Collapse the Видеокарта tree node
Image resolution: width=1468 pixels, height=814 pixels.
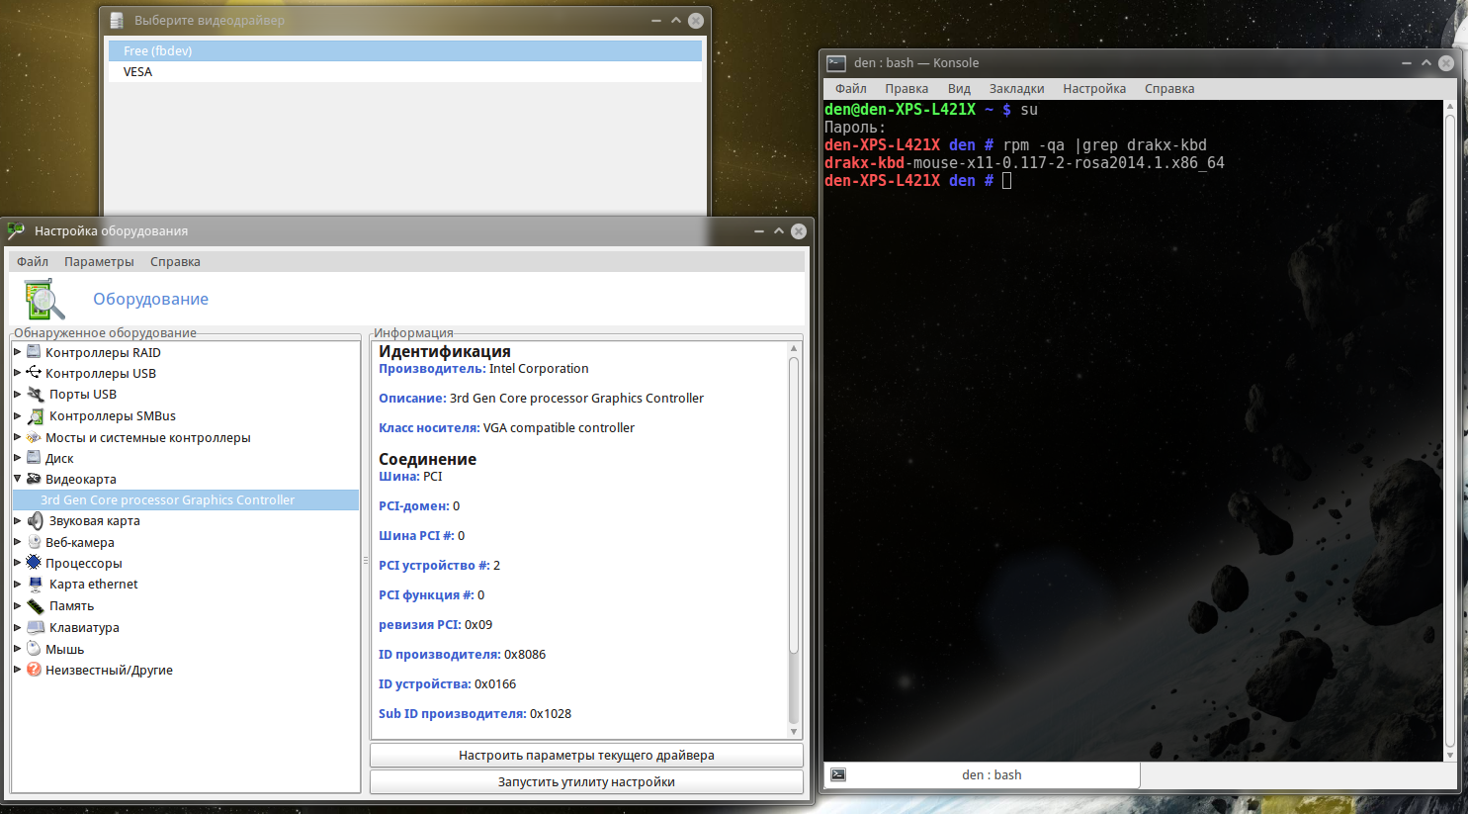point(17,479)
